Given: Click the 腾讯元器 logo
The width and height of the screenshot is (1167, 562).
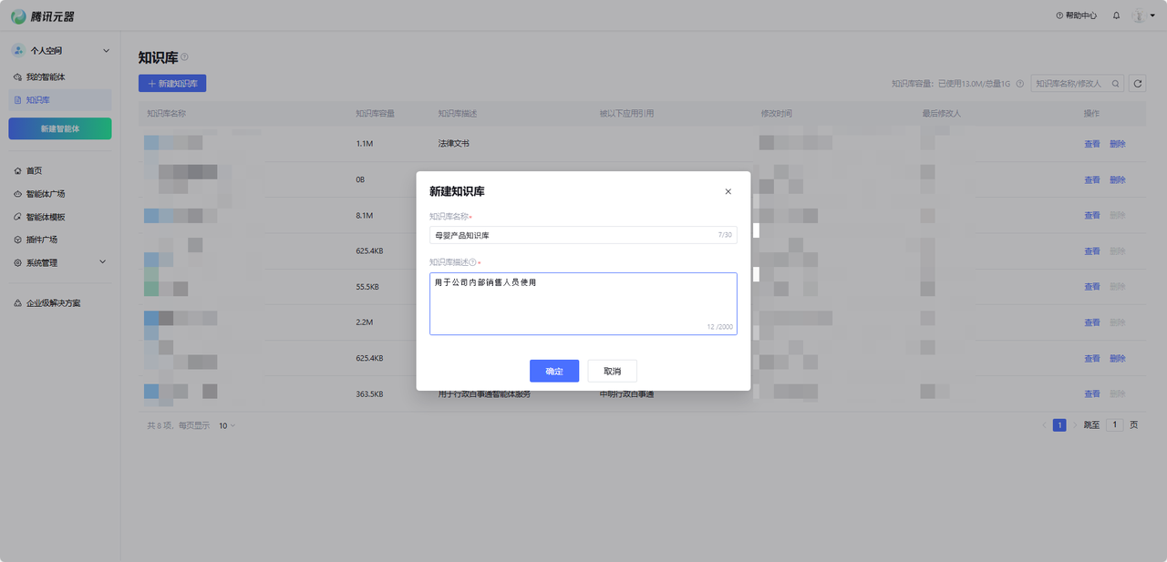Looking at the screenshot, I should pyautogui.click(x=43, y=15).
